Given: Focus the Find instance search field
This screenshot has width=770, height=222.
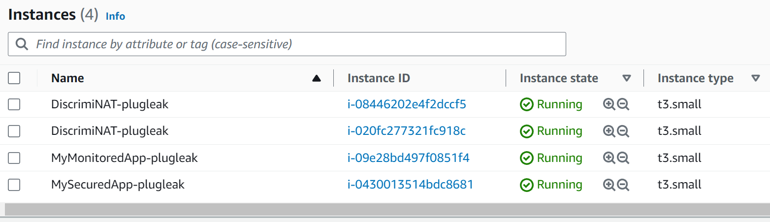Looking at the screenshot, I should pos(295,44).
